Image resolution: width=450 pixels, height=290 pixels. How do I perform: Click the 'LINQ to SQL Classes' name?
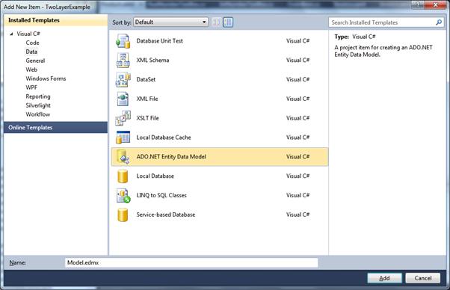[x=161, y=195]
